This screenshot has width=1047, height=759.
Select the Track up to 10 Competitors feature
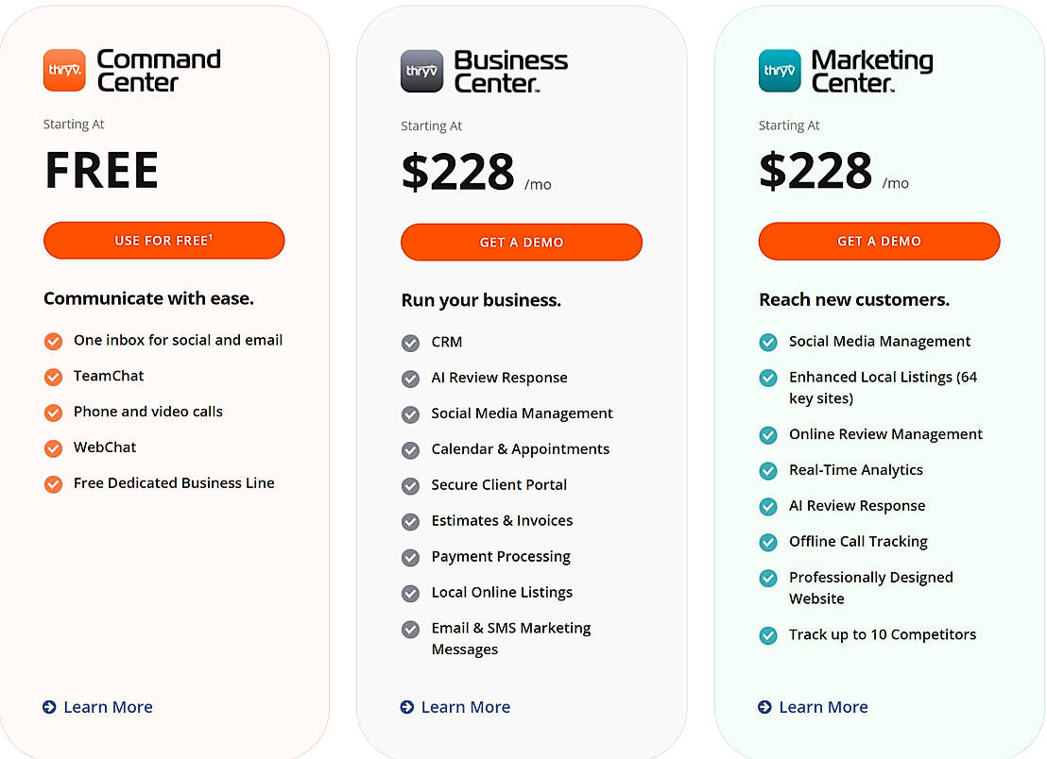[x=882, y=634]
